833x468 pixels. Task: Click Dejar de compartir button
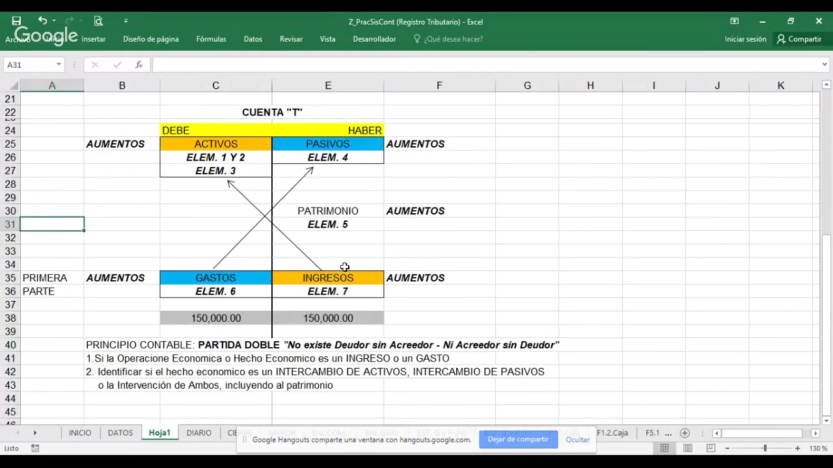518,439
